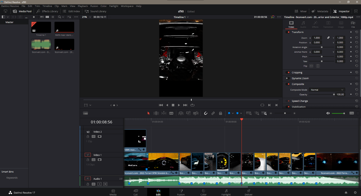Toggle the Stabilization enable switch
The image size is (361, 196).
click(288, 107)
